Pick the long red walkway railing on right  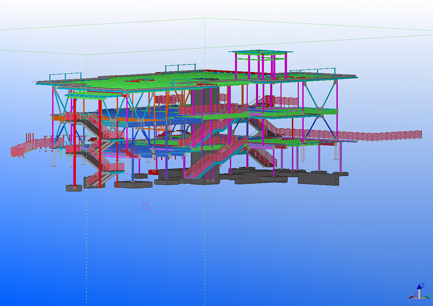tap(385, 135)
